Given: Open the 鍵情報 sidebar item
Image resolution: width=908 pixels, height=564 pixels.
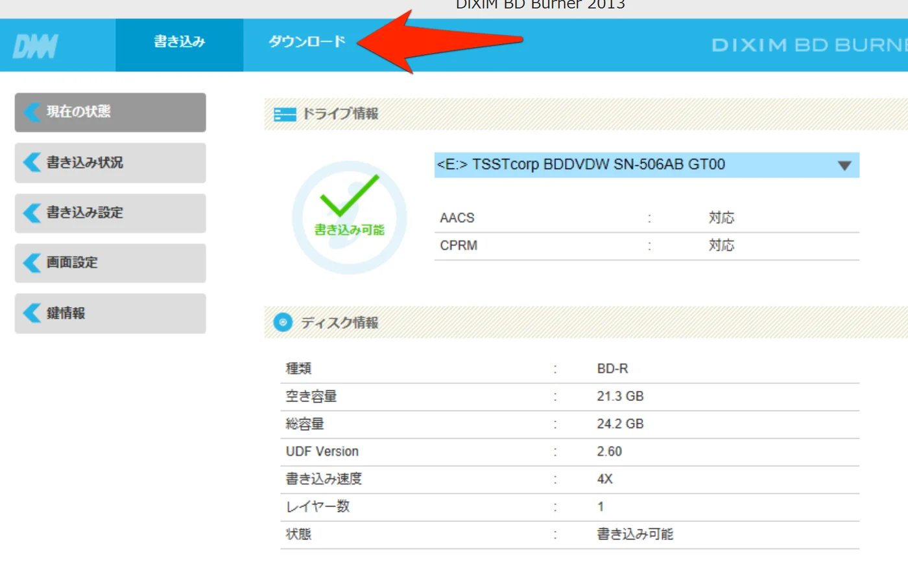Looking at the screenshot, I should coord(110,313).
